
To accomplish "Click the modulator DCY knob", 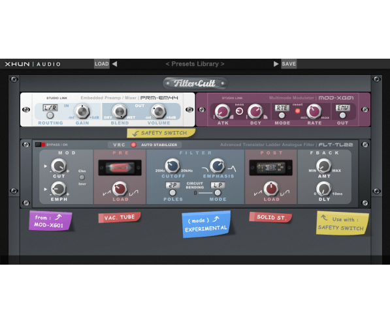I will coord(255,111).
